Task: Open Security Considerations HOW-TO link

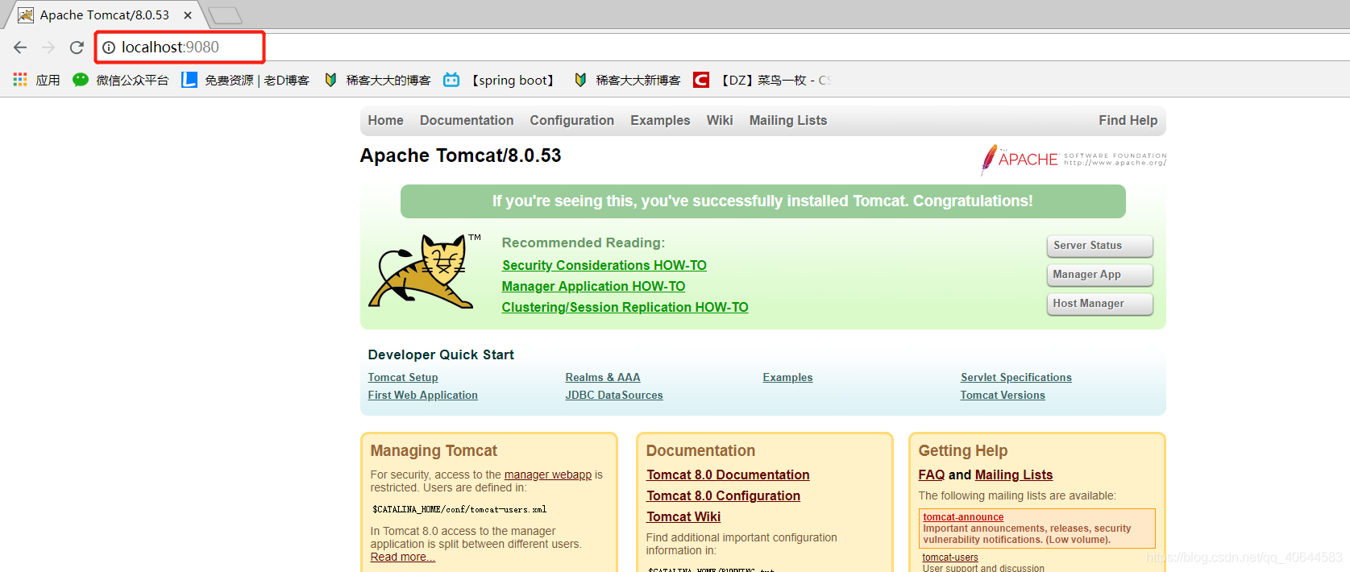Action: pos(604,265)
